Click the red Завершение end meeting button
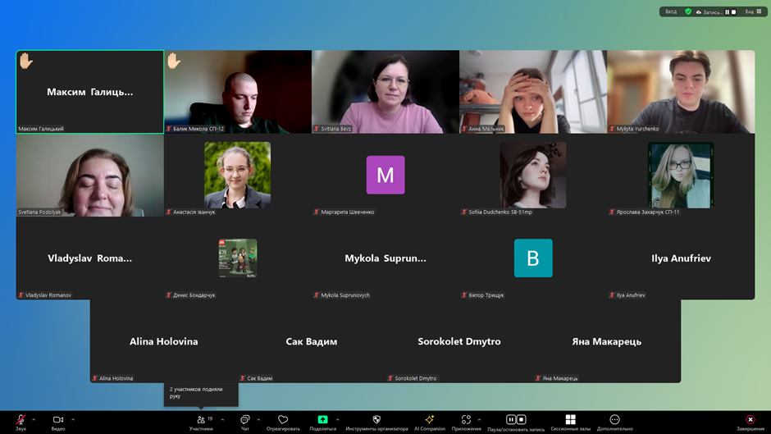This screenshot has height=434, width=771. point(750,420)
